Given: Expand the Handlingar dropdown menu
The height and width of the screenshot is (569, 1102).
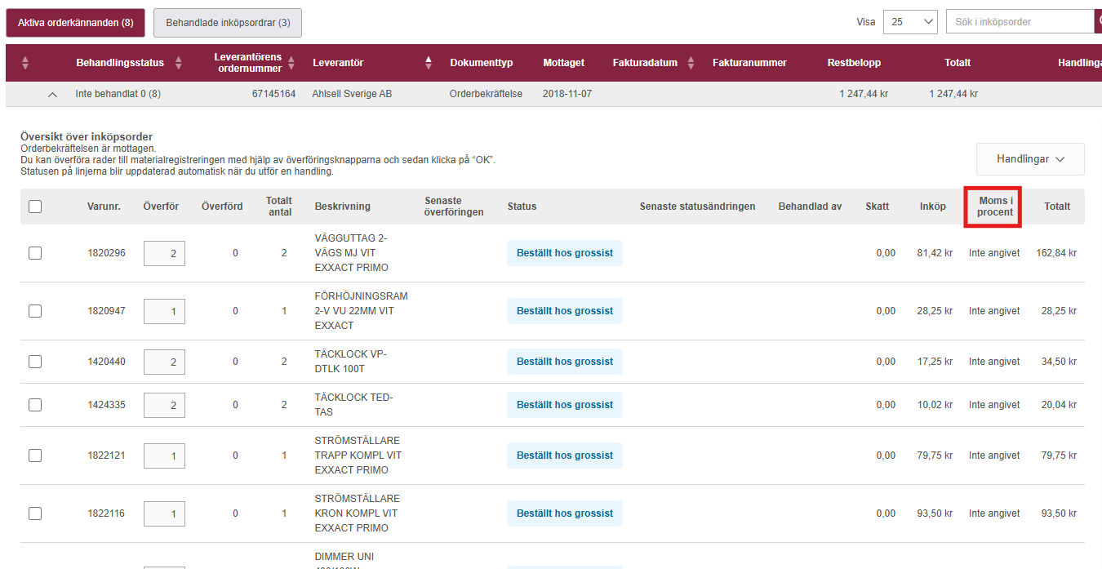Looking at the screenshot, I should click(x=1029, y=159).
